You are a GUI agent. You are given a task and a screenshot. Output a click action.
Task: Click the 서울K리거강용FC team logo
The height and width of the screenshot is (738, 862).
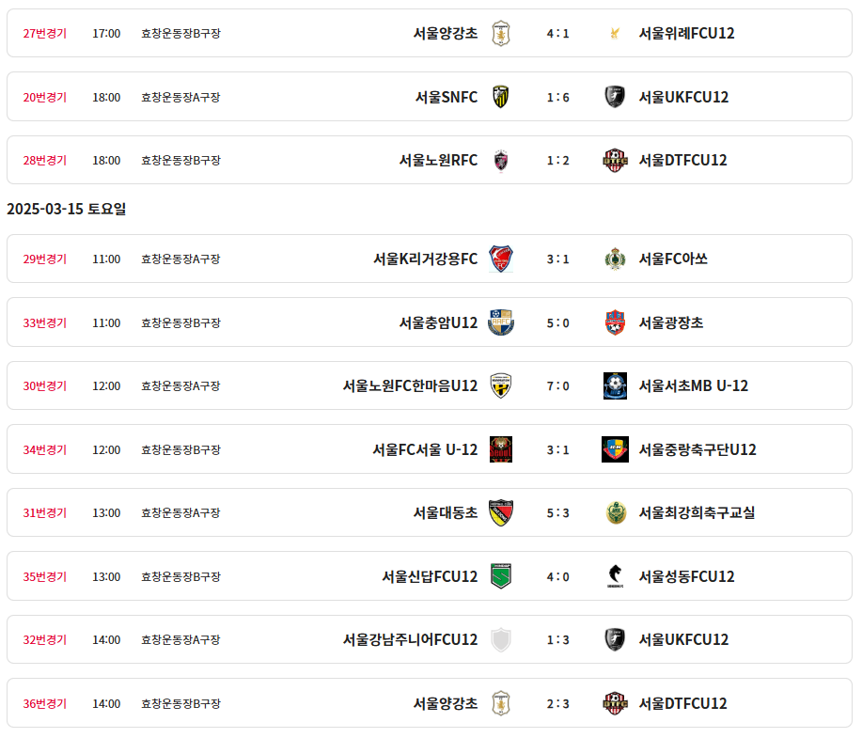tap(501, 259)
